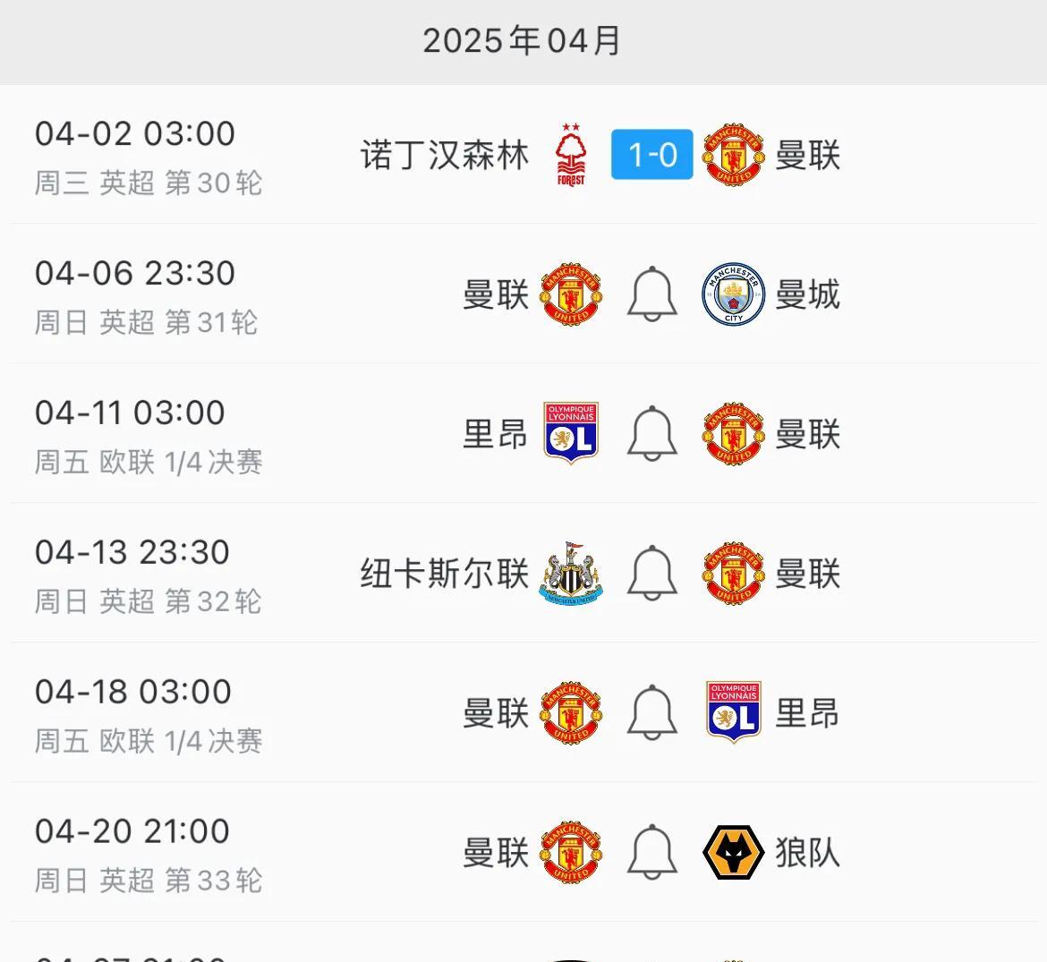Open the 04-13 23:30 英超 第32轮 match row
Viewport: 1047px width, 962px height.
523,573
